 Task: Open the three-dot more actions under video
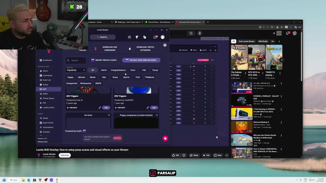pos(227,155)
